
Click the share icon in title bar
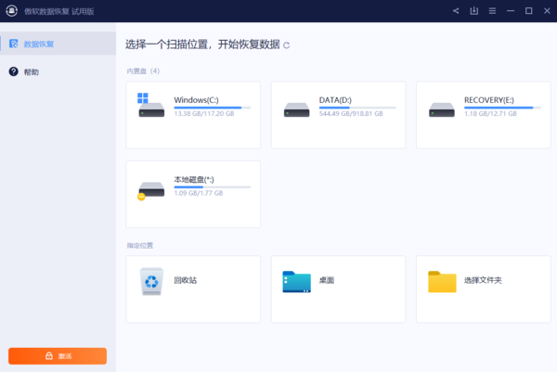(x=456, y=11)
